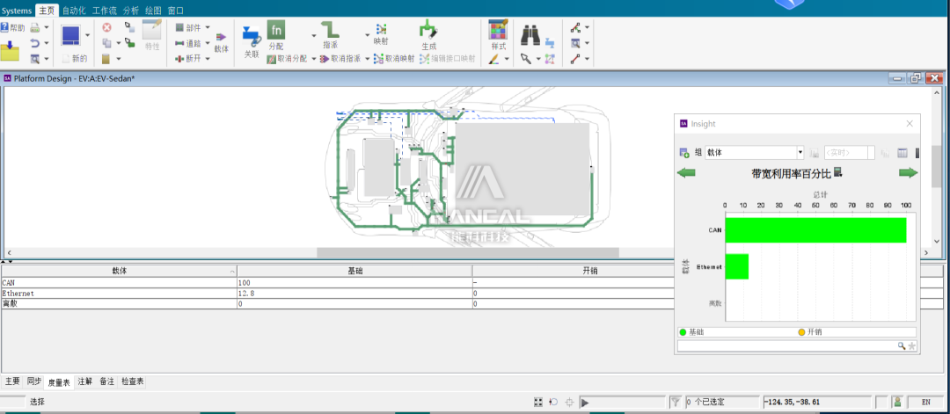950x414 pixels.
Task: Click the 映射 (mapping) icon
Action: (381, 28)
